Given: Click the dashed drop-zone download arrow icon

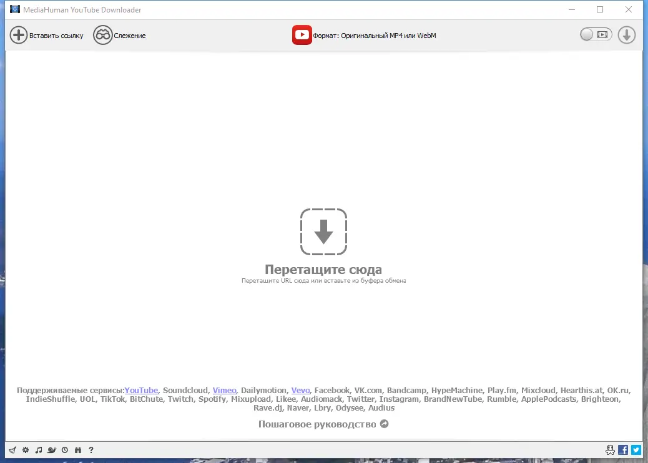Looking at the screenshot, I should pos(323,232).
